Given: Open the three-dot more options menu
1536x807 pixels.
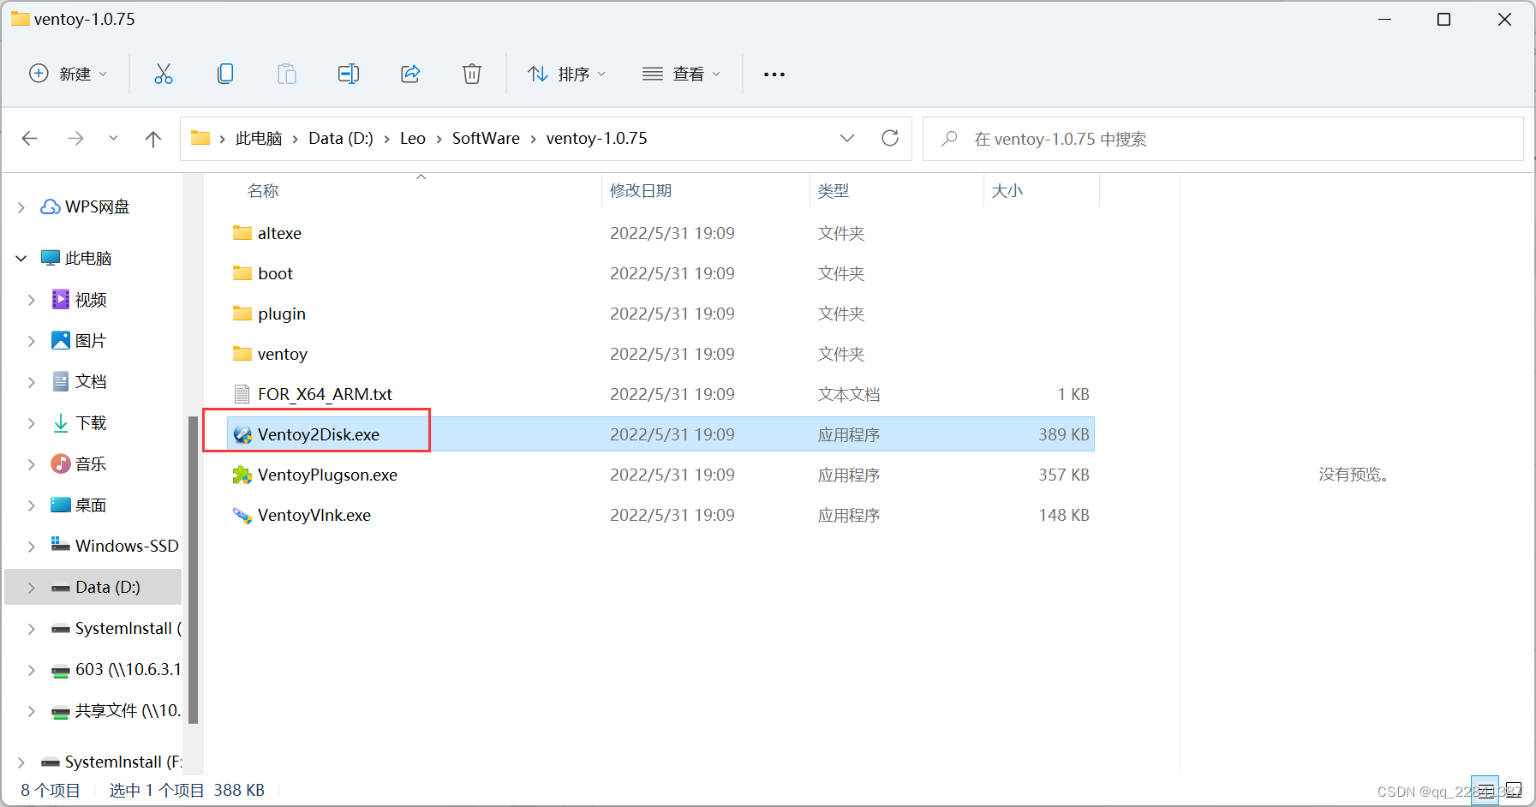Looking at the screenshot, I should [774, 75].
